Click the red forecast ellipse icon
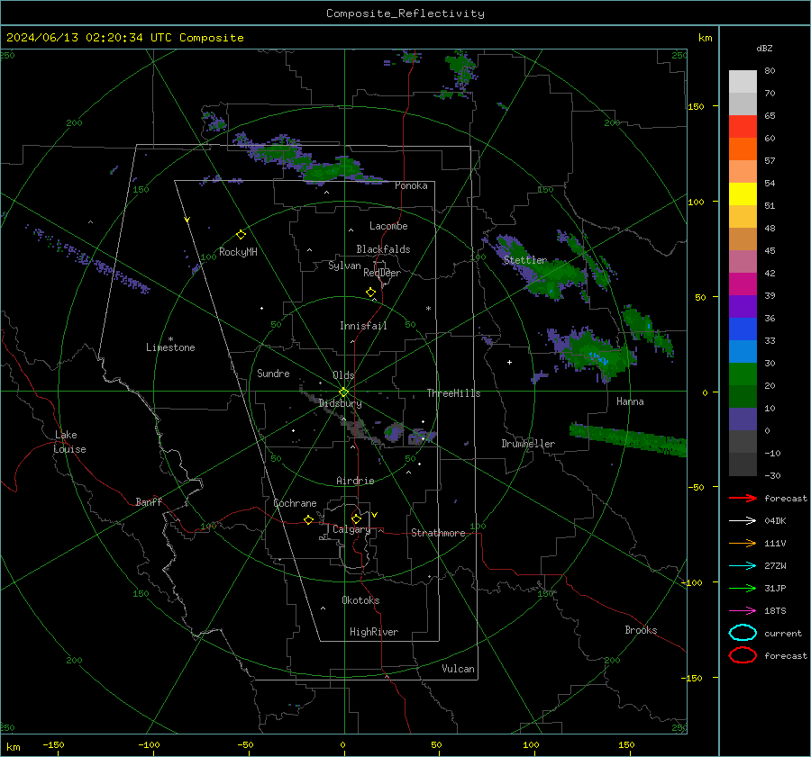The image size is (811, 757). click(743, 655)
